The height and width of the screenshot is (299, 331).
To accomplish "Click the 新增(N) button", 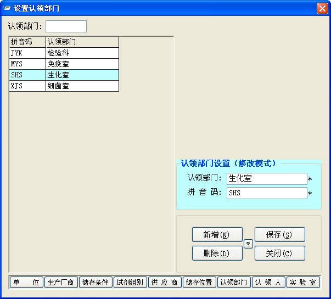I will coord(217,235).
